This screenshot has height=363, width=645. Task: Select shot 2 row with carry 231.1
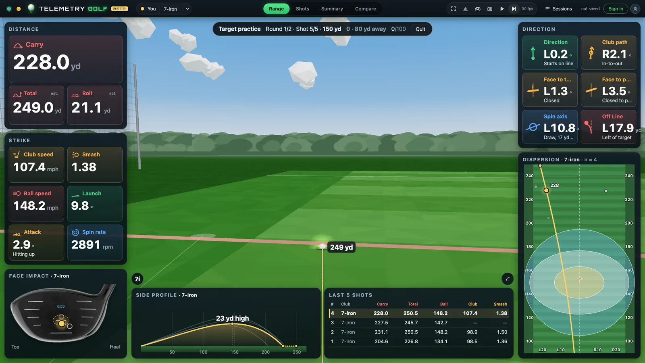(x=419, y=332)
